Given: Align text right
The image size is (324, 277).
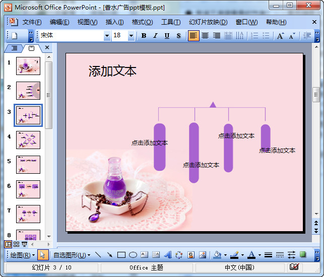Looking at the screenshot, I should tap(217, 36).
